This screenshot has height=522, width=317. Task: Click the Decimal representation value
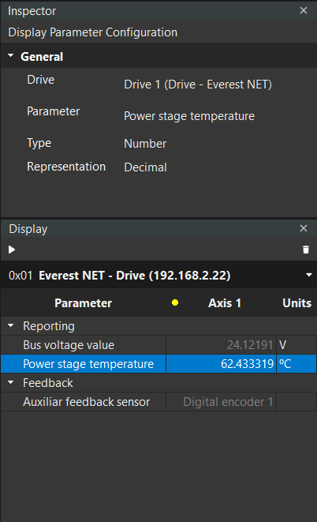pos(145,167)
